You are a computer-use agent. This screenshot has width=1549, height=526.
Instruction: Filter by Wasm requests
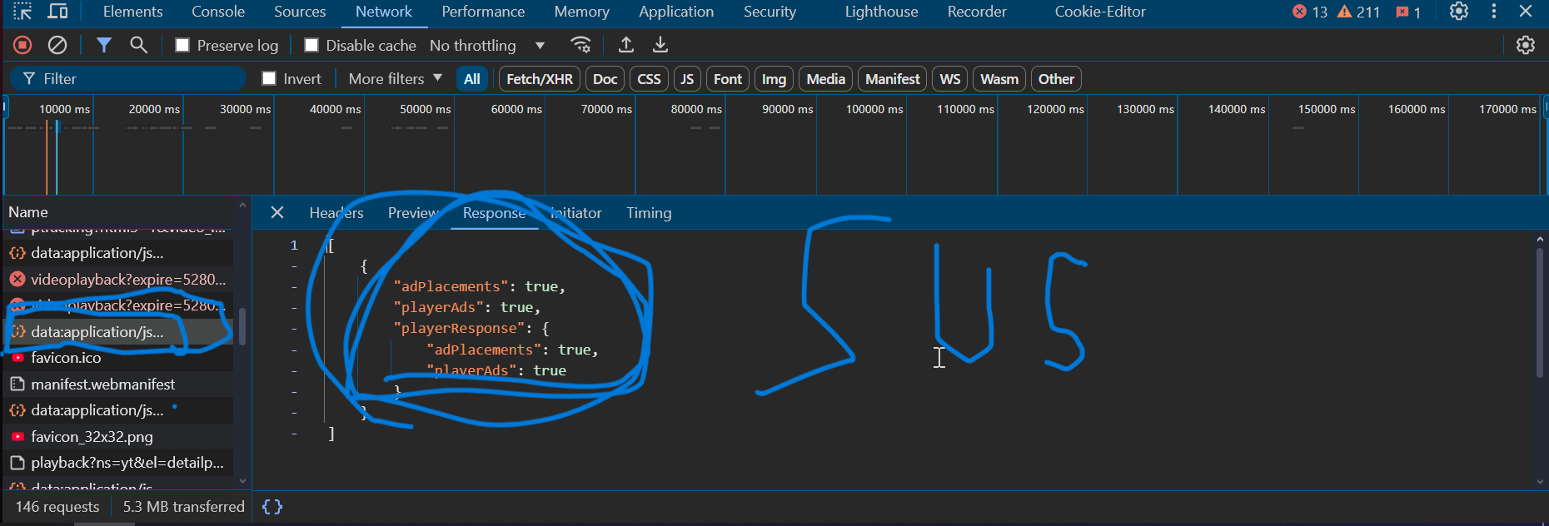(x=999, y=79)
